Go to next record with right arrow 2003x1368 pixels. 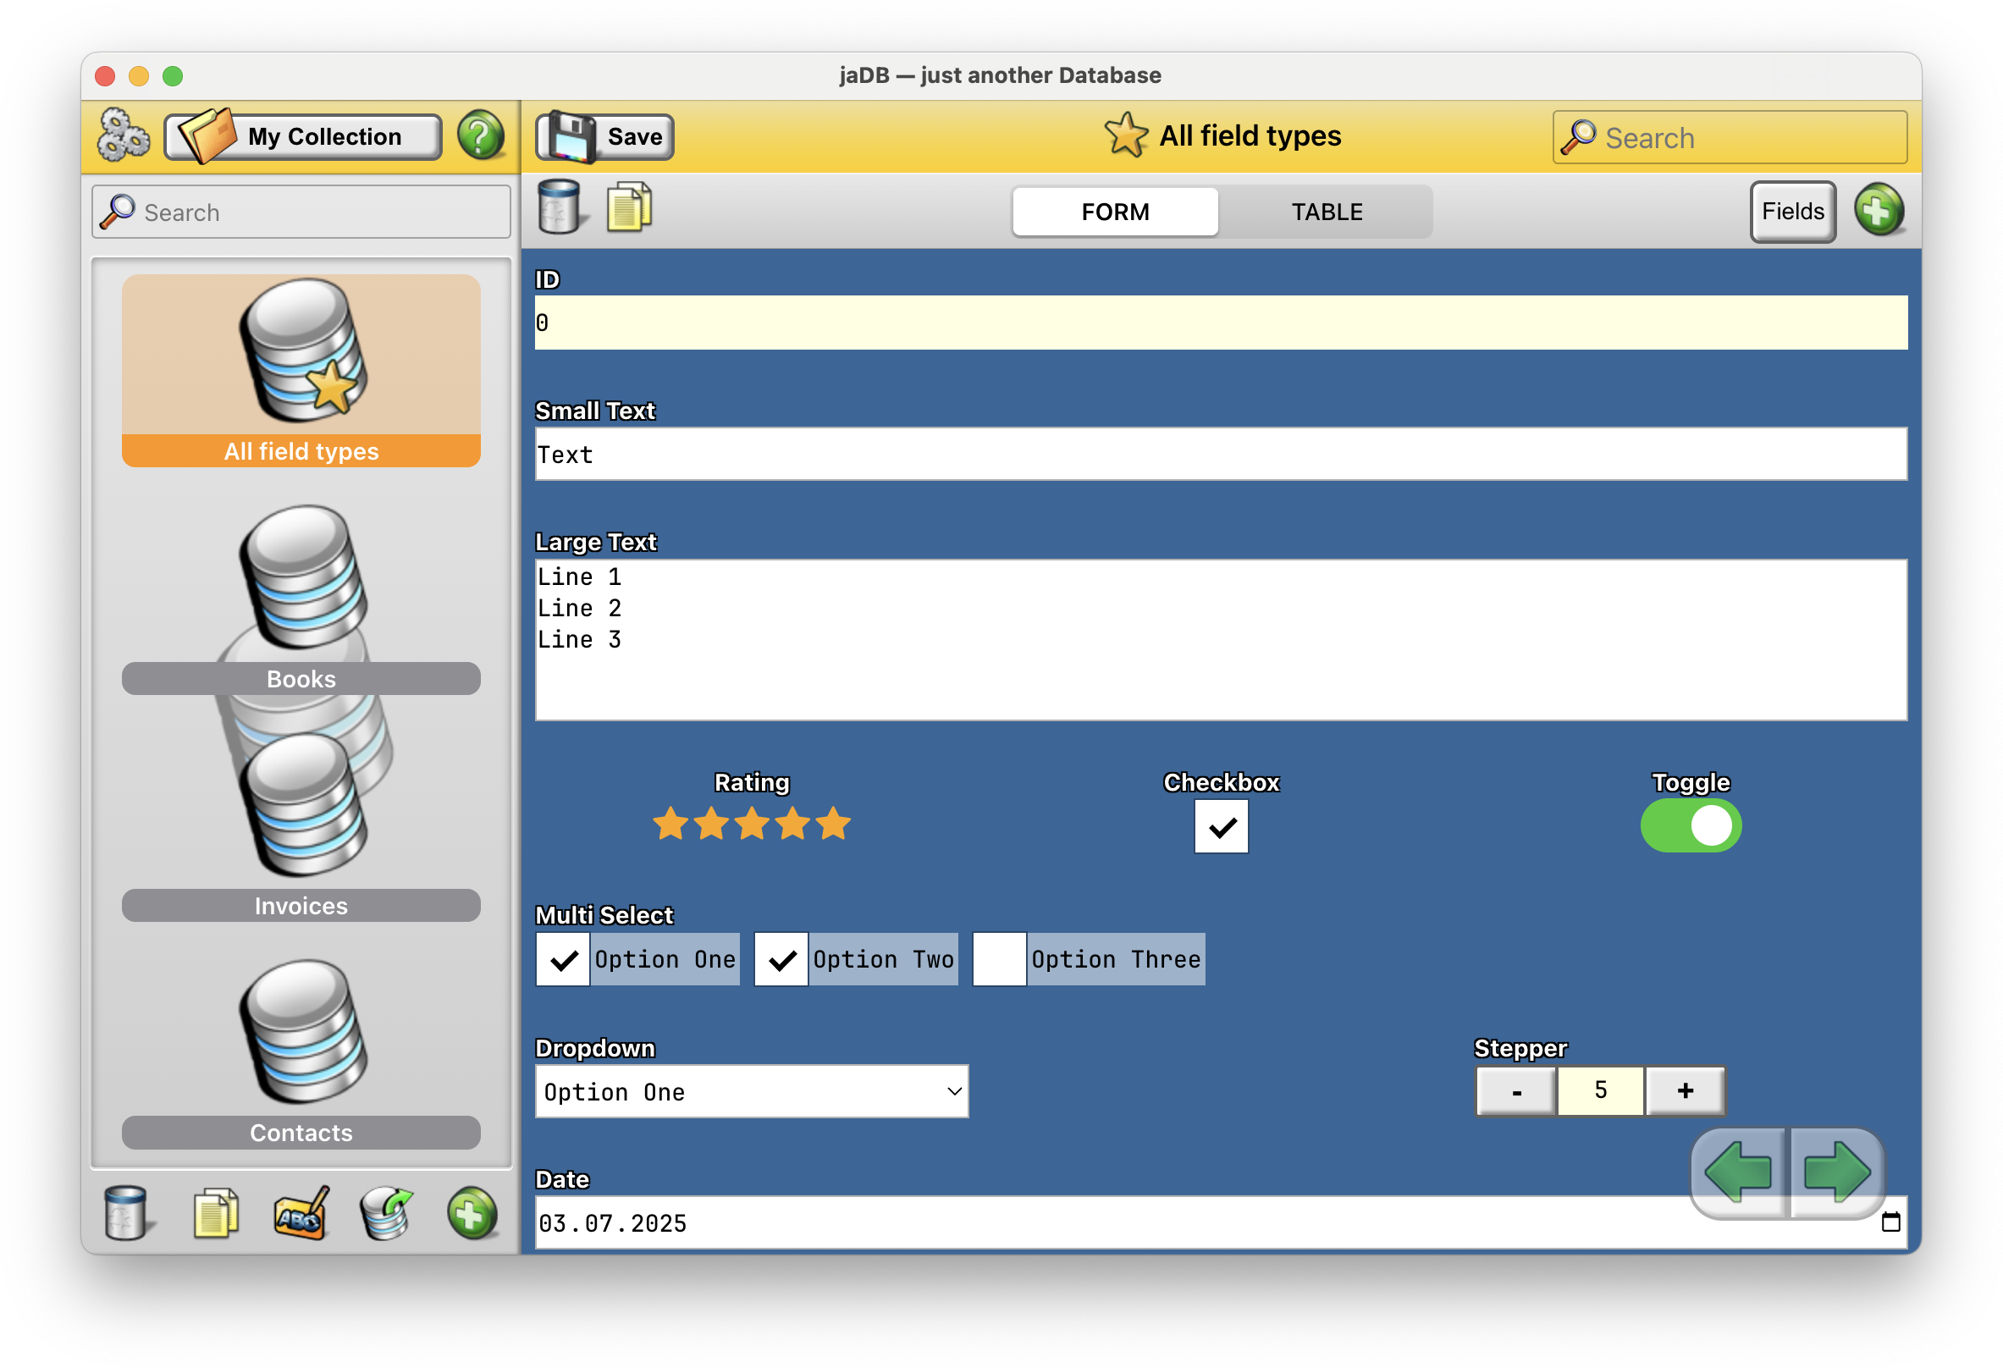click(x=1838, y=1172)
